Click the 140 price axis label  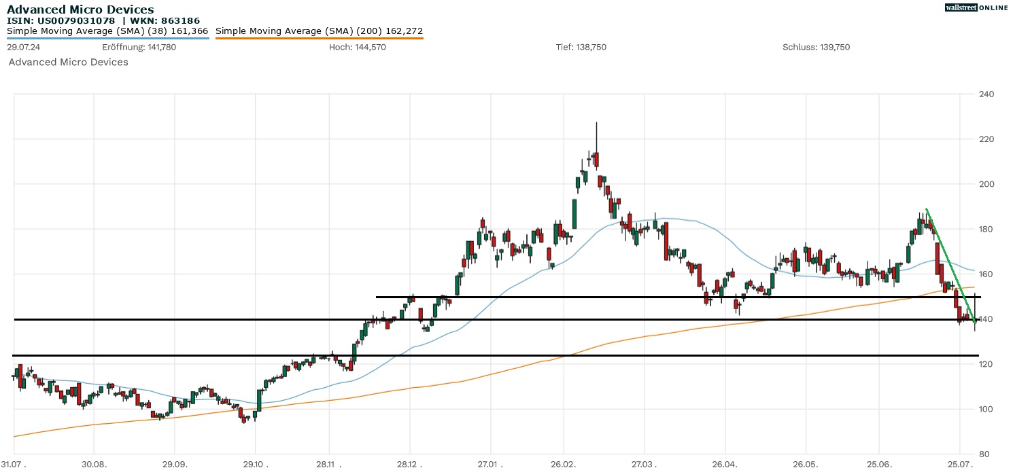(987, 319)
